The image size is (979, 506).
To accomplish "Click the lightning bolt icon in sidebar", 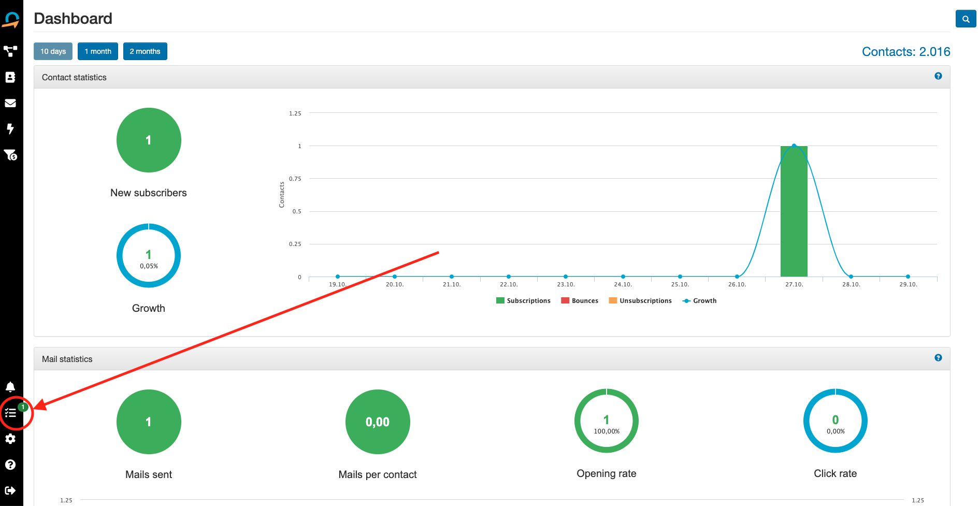I will tap(10, 129).
